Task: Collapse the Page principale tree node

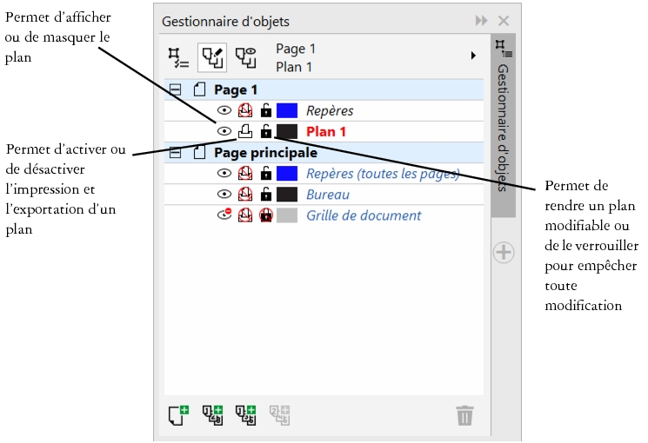Action: [176, 153]
